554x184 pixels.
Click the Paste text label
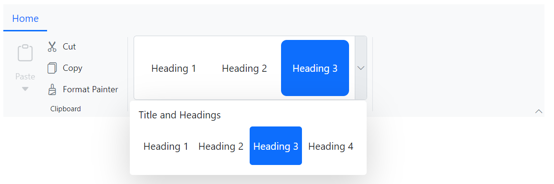pos(25,77)
